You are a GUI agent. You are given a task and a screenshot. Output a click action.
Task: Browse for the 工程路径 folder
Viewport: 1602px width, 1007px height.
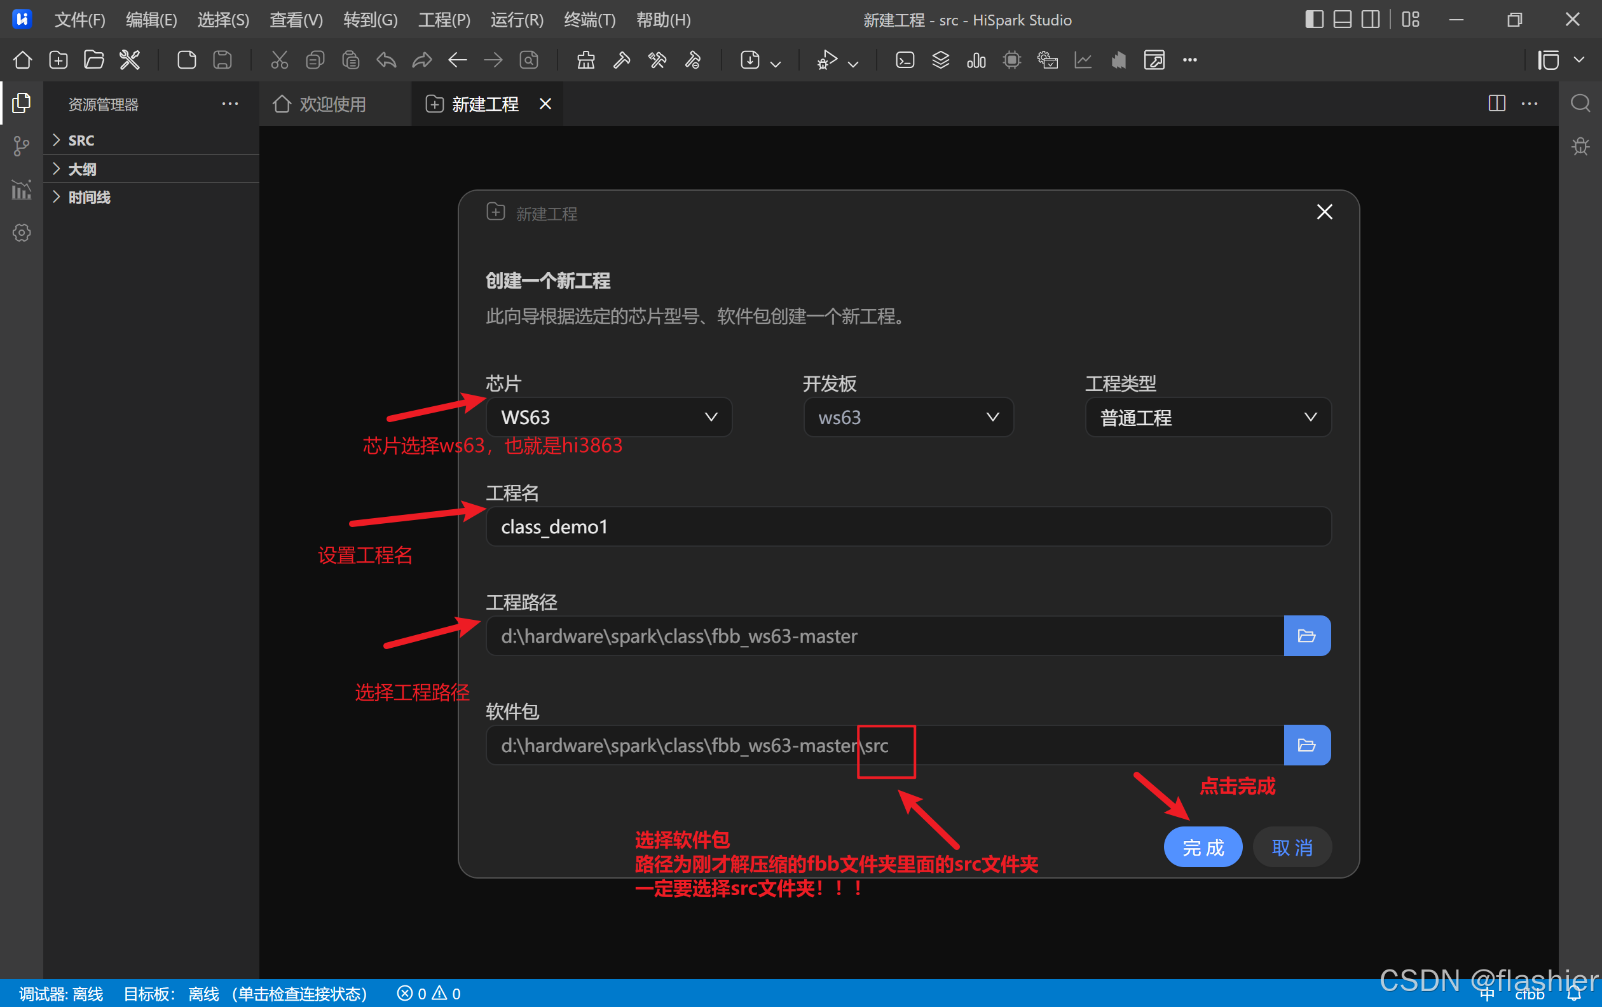(1306, 636)
